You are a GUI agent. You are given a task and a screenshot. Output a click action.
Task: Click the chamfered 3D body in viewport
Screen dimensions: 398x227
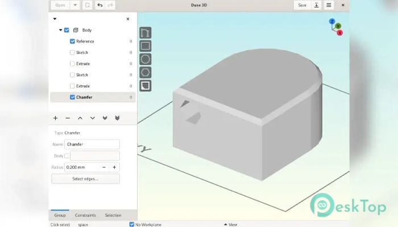[x=247, y=114]
